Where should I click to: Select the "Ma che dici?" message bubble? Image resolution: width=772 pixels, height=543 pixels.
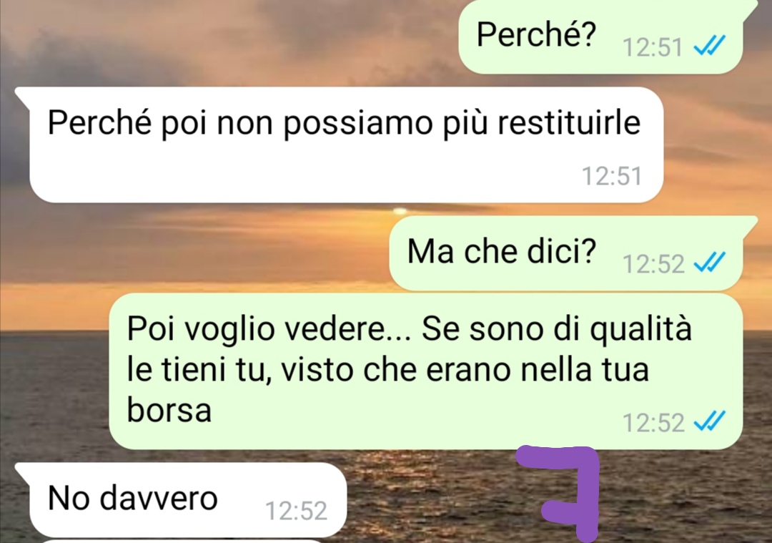pos(566,253)
